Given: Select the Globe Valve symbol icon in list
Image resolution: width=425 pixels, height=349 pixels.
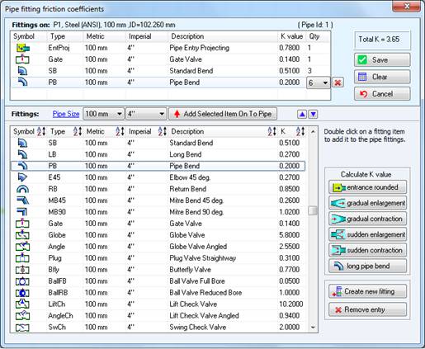Looking at the screenshot, I should (22, 235).
